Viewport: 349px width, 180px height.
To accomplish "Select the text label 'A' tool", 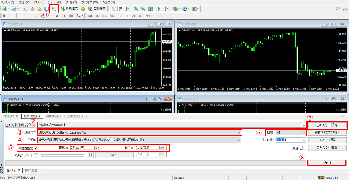I will [x=57, y=16].
